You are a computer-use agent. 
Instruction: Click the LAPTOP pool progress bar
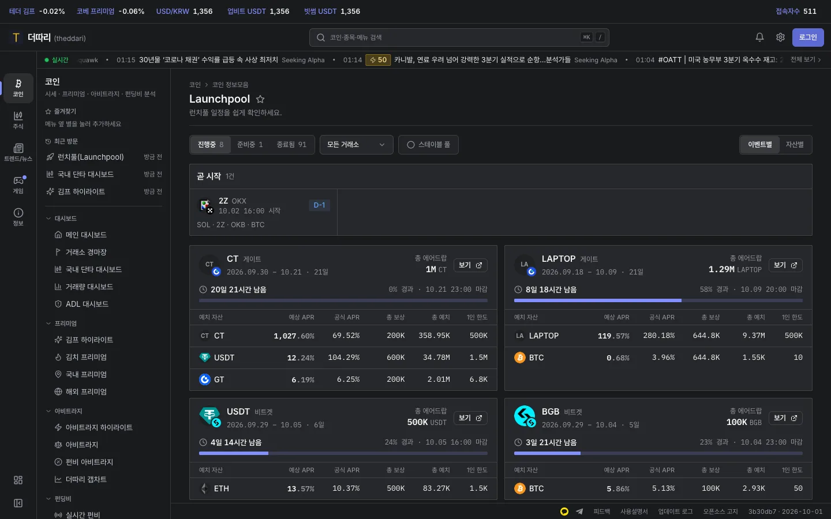tap(658, 300)
